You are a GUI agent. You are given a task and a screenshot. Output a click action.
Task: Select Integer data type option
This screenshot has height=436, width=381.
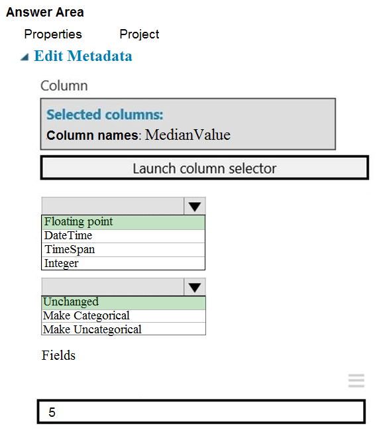(123, 263)
